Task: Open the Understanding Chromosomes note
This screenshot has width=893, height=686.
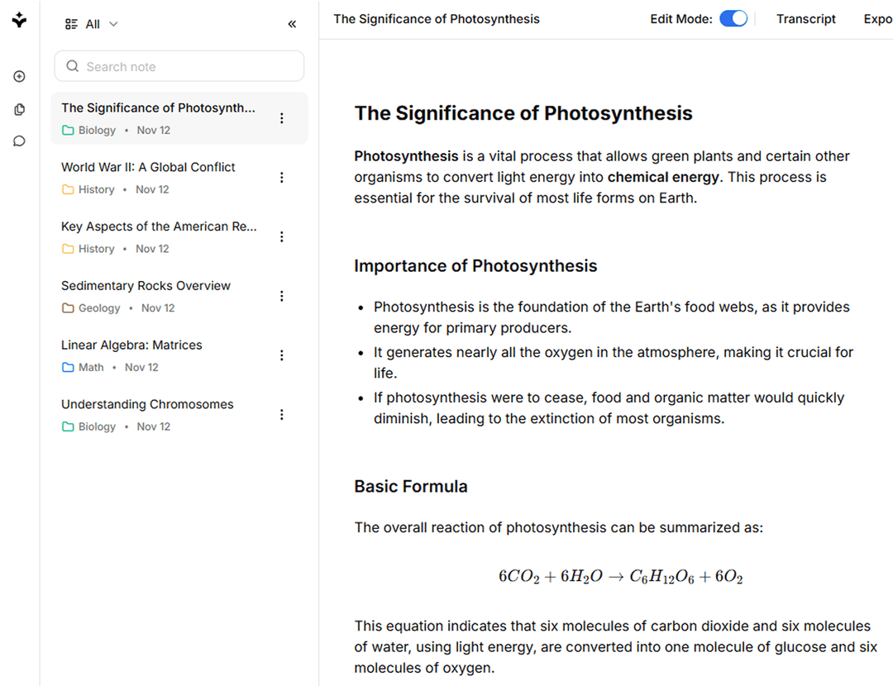Action: pos(147,404)
